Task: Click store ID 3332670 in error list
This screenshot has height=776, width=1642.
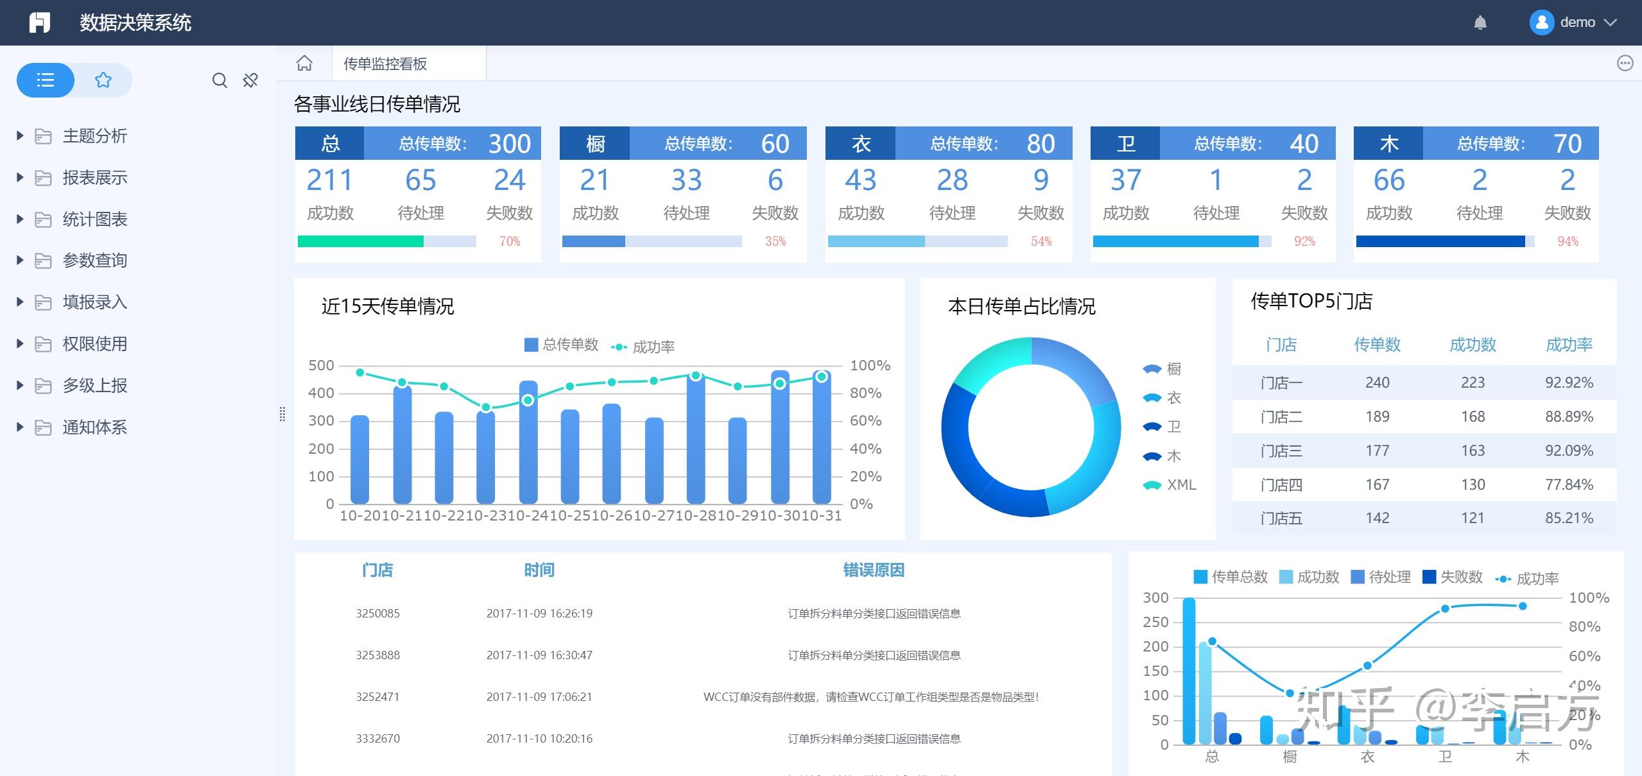Action: pos(377,739)
